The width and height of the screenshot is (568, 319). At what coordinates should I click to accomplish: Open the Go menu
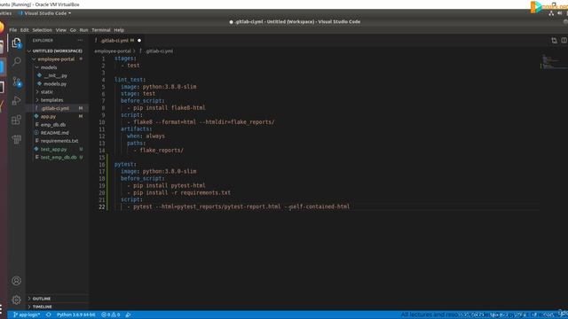coord(73,30)
